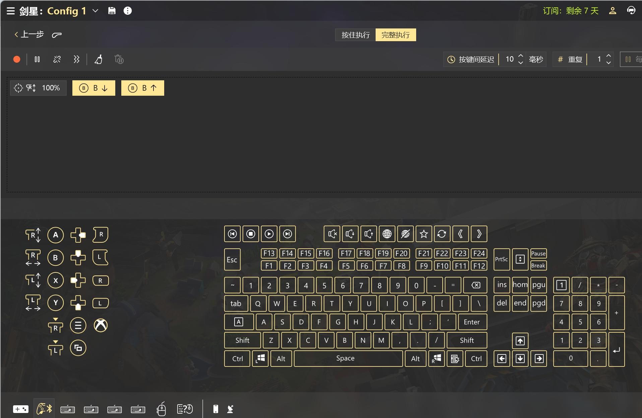The image size is (642, 418).
Task: Expand the Config 1 dropdown chevron
Action: coord(95,11)
